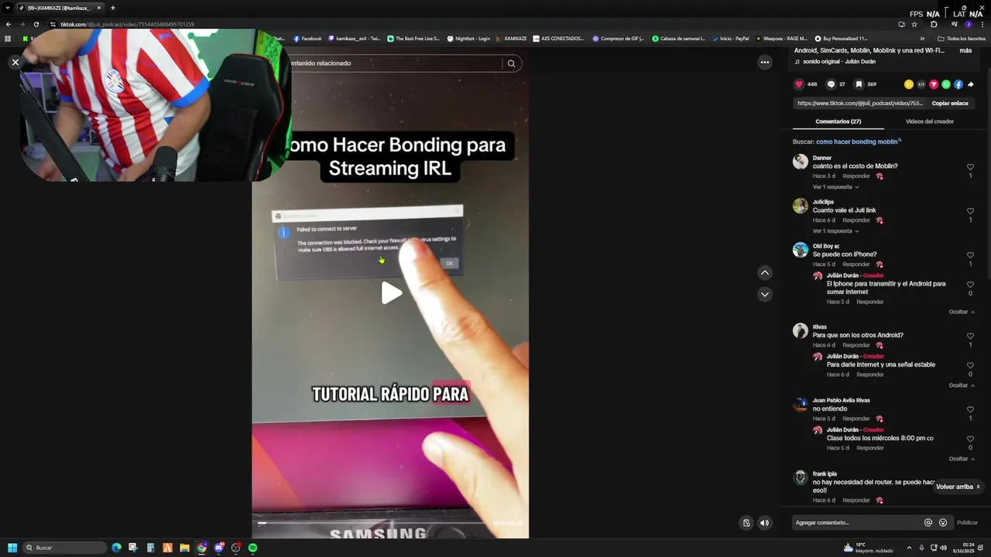
Task: Like creator reply 'Clase todos los miércoles'
Action: tap(970, 439)
